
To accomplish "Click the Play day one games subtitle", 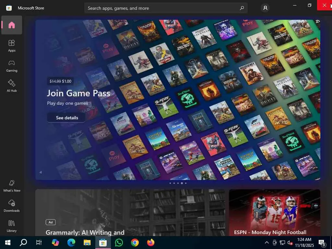I will pyautogui.click(x=67, y=103).
